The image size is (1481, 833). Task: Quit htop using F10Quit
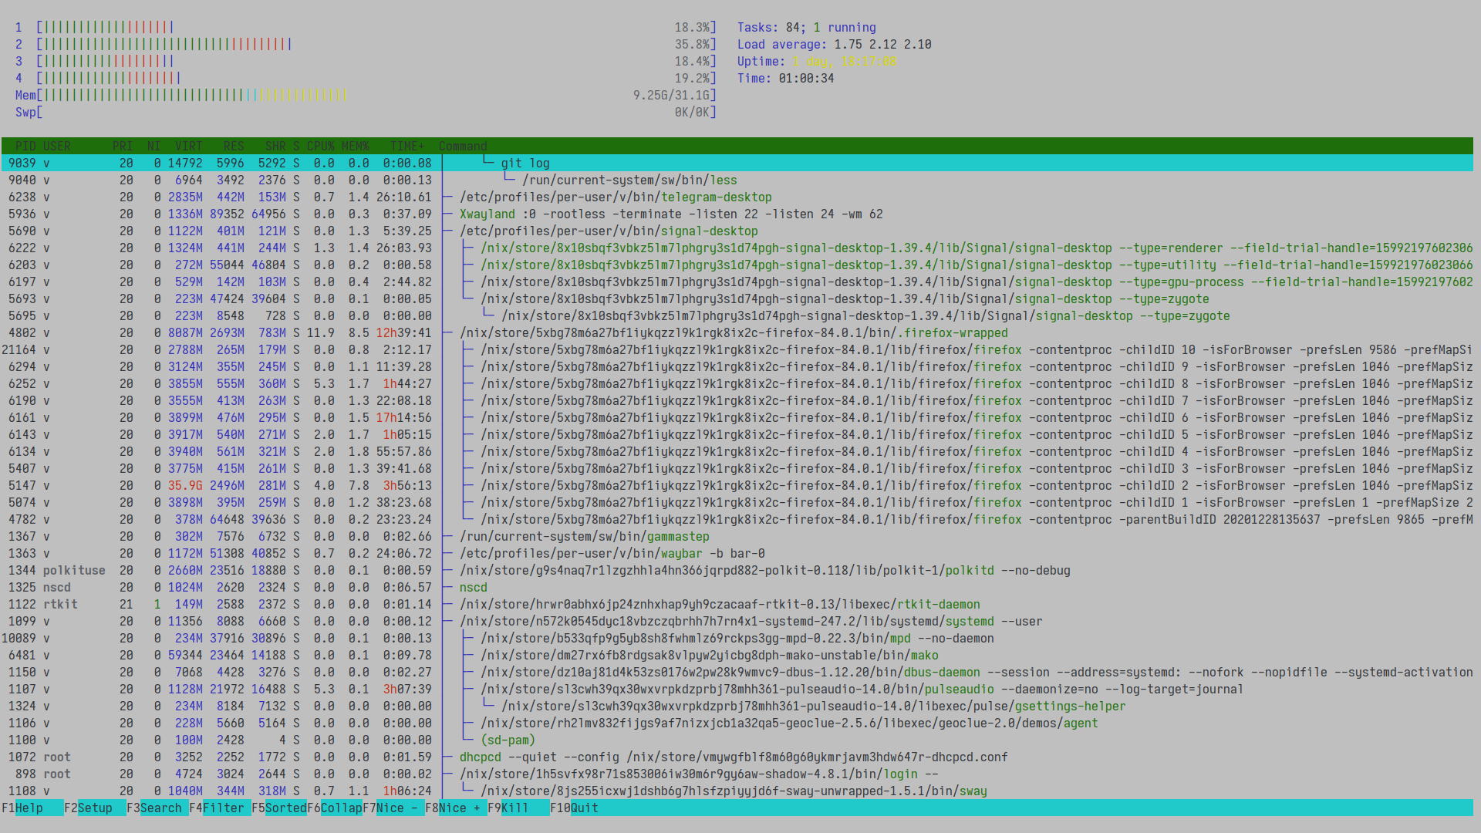tap(573, 808)
